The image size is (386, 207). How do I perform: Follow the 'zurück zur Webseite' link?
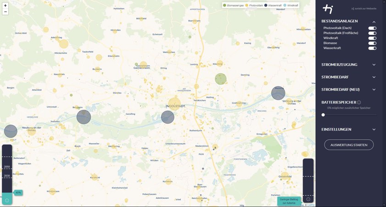(x=364, y=9)
